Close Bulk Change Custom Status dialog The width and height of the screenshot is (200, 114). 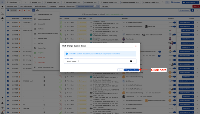point(136,46)
